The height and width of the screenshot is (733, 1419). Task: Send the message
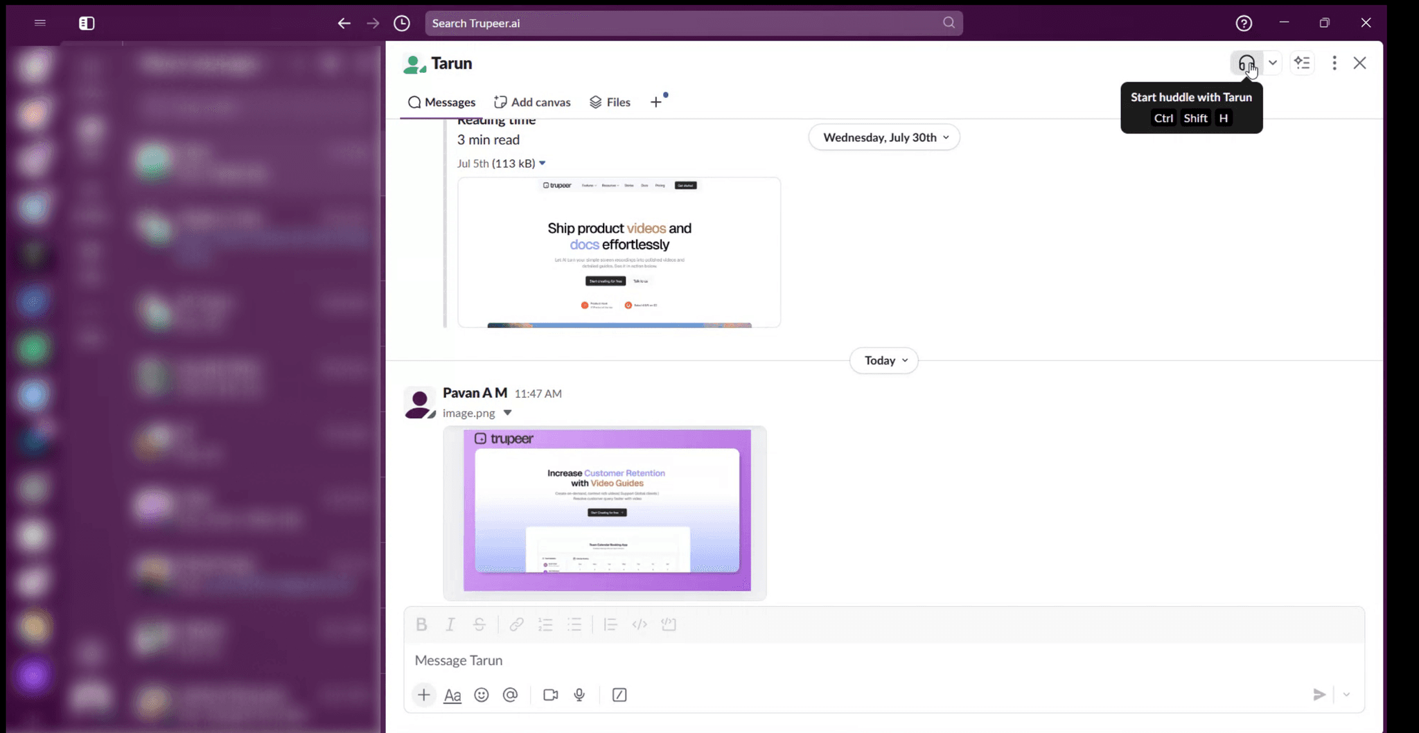click(1319, 695)
